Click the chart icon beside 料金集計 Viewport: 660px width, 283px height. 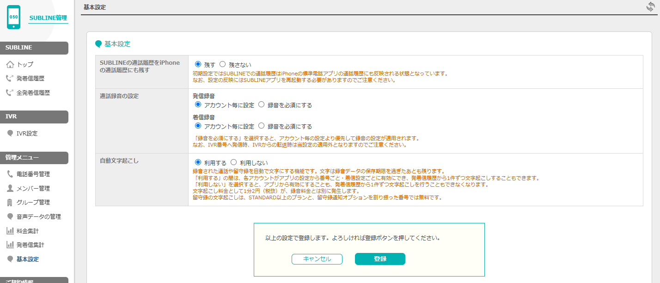pyautogui.click(x=10, y=230)
